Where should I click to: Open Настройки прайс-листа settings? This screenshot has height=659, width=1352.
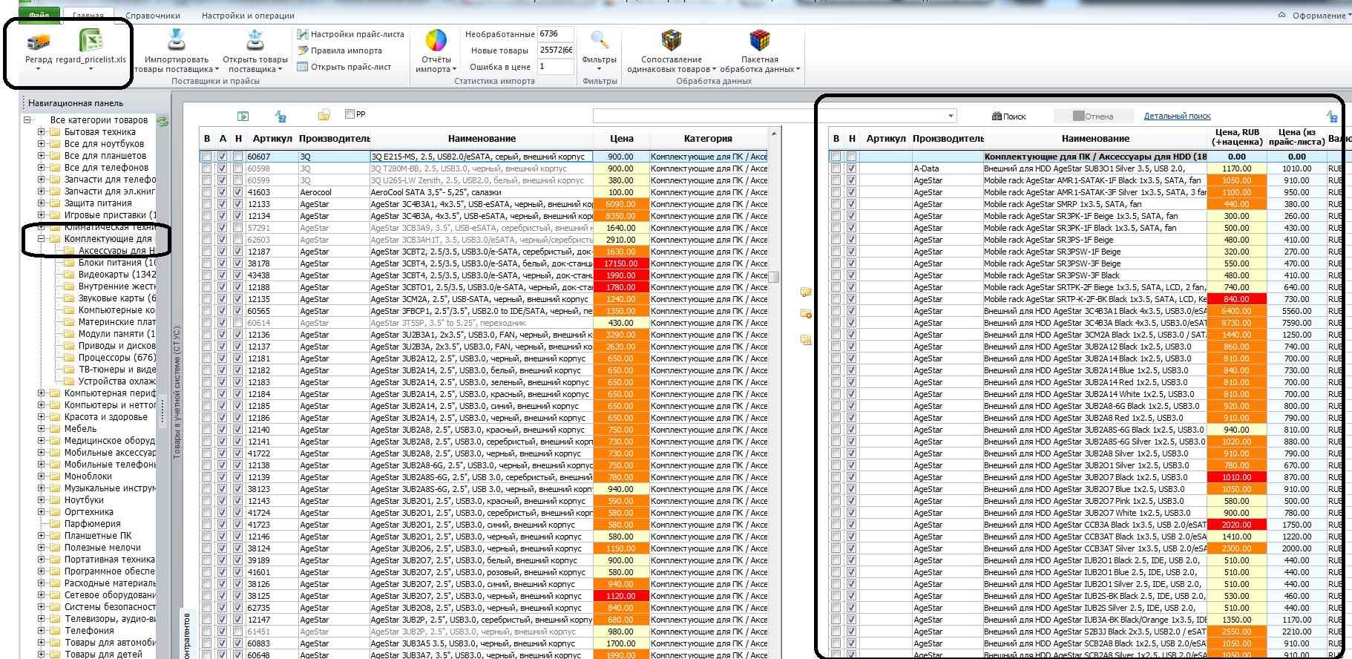350,34
